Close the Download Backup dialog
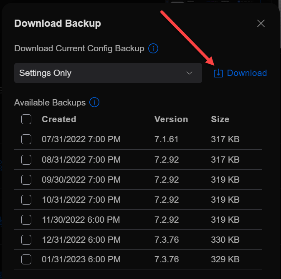Image resolution: width=281 pixels, height=279 pixels. click(261, 23)
